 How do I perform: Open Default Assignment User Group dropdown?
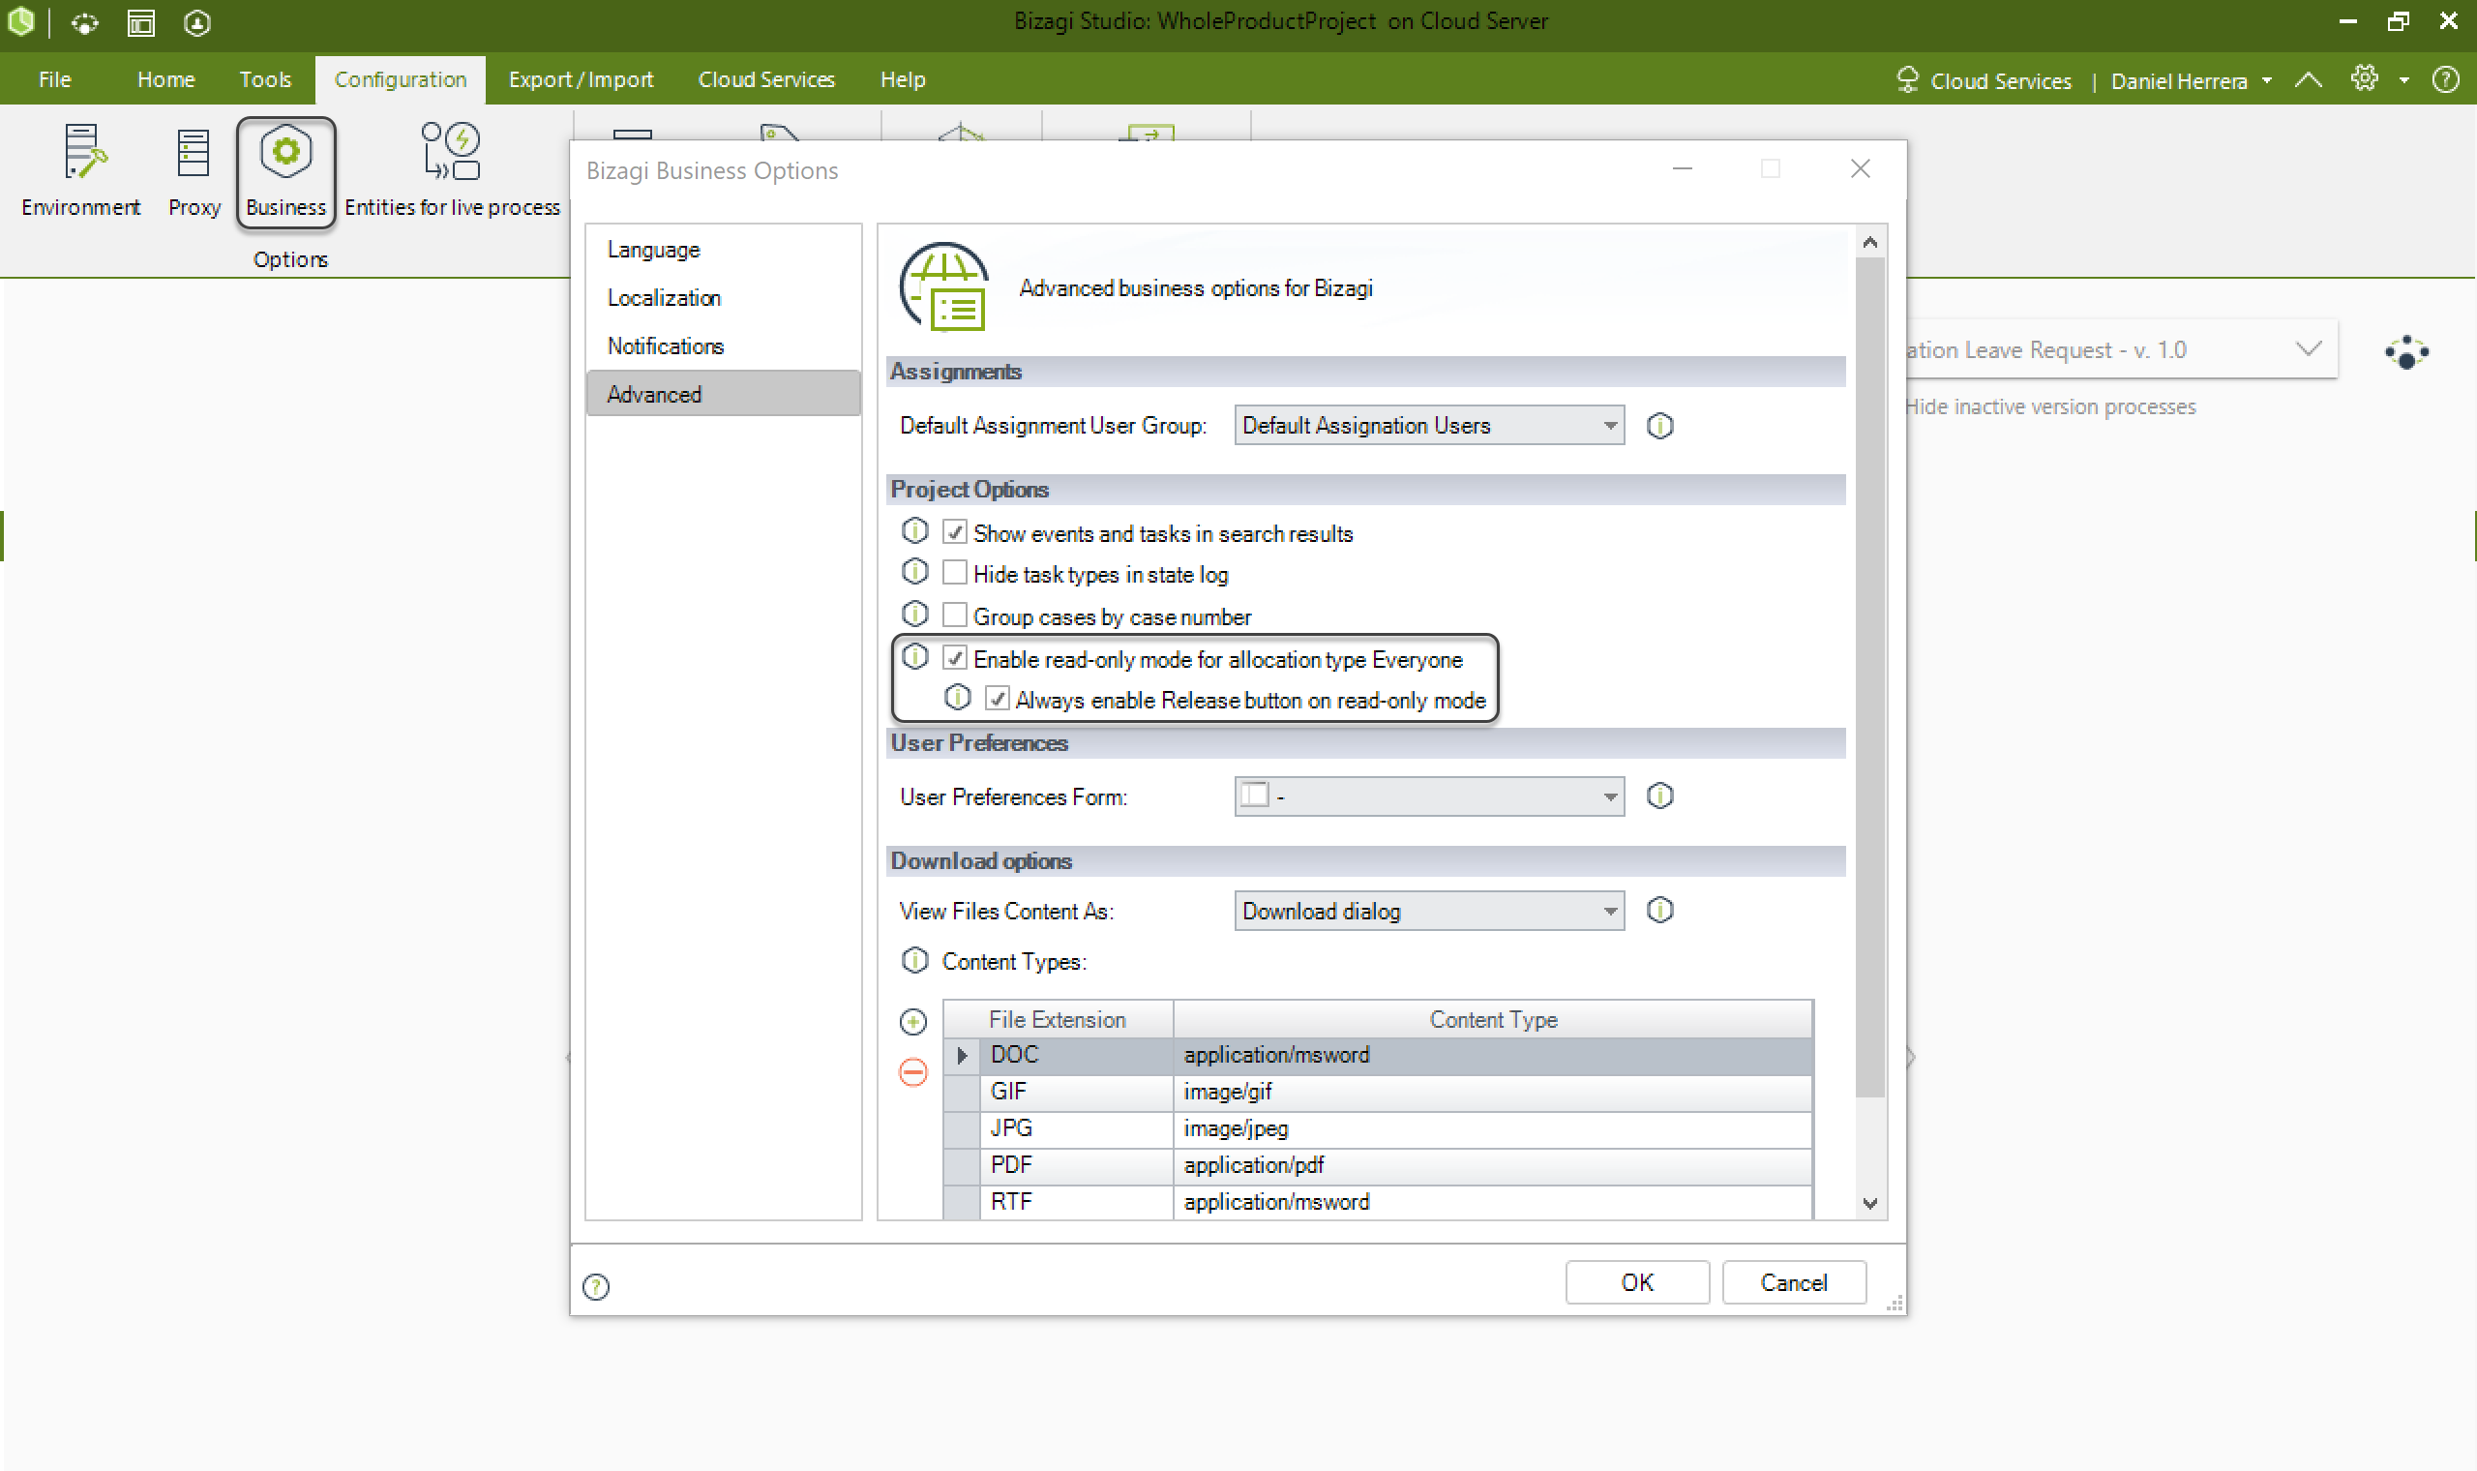[x=1429, y=425]
